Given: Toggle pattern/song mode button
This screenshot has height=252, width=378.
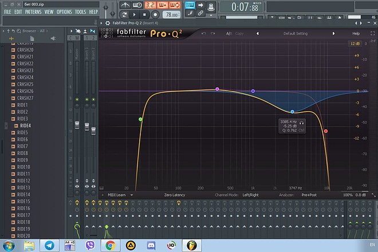Looking at the screenshot, I should pos(124,15).
